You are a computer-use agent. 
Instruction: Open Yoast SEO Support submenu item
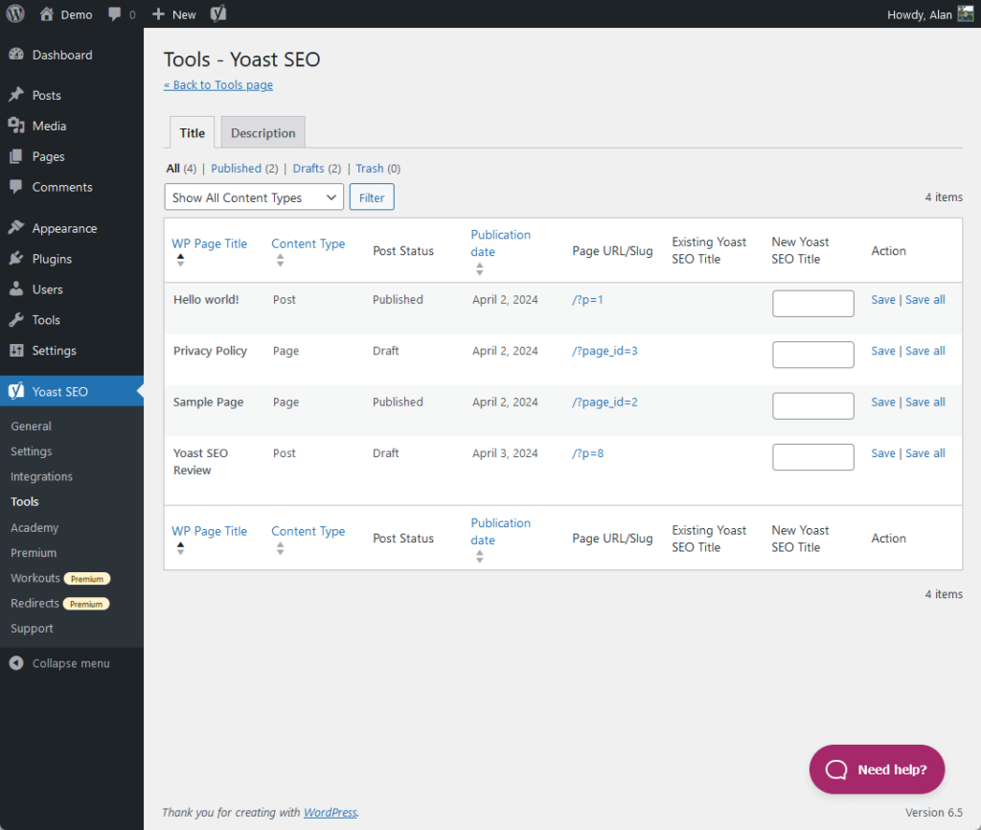[32, 629]
